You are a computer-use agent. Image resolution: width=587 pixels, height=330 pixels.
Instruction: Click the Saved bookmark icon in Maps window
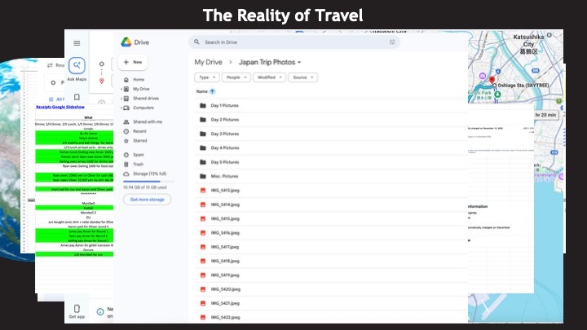(77, 97)
